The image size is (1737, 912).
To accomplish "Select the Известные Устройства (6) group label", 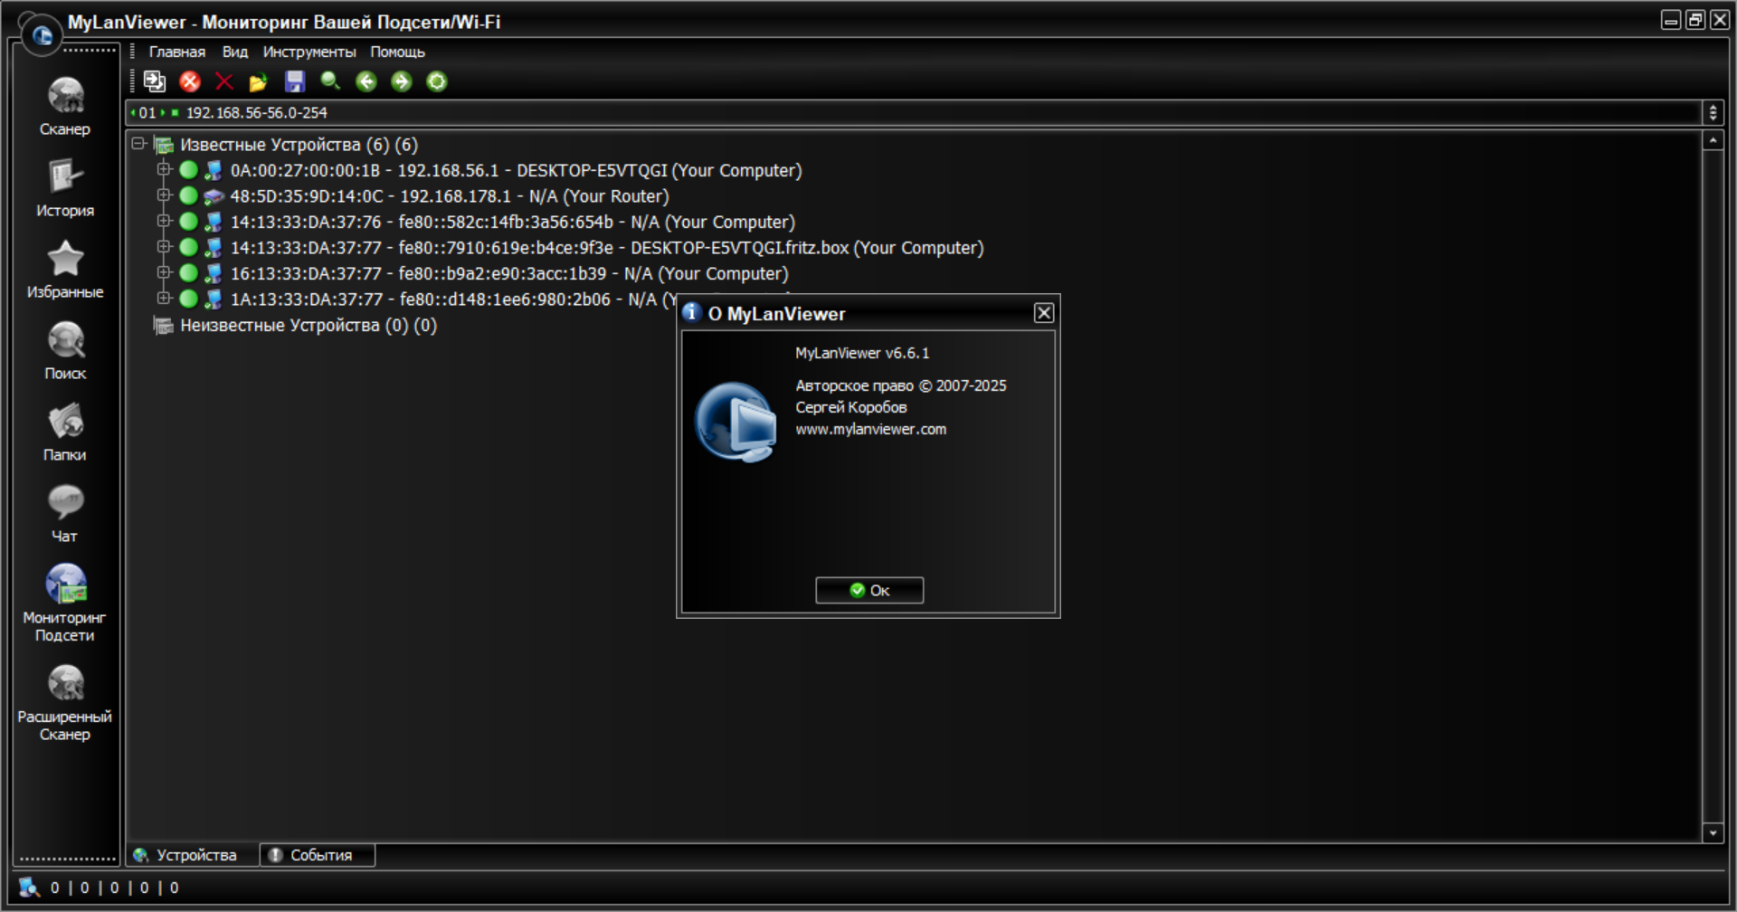I will click(299, 145).
